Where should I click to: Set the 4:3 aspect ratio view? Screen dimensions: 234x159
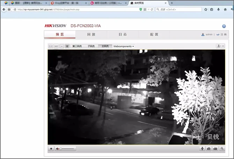pos(51,46)
